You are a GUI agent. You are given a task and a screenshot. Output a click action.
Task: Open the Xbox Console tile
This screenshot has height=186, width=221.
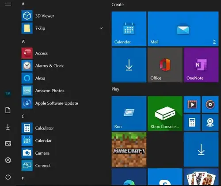(x=165, y=114)
